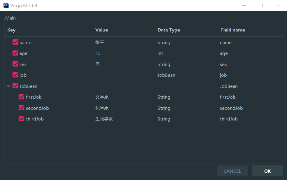Click the Virgo Model title bar icon
The image size is (287, 180).
6,5
